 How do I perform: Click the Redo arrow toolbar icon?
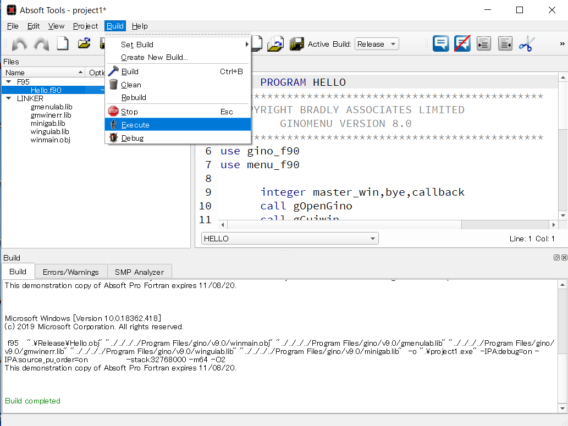click(x=41, y=44)
